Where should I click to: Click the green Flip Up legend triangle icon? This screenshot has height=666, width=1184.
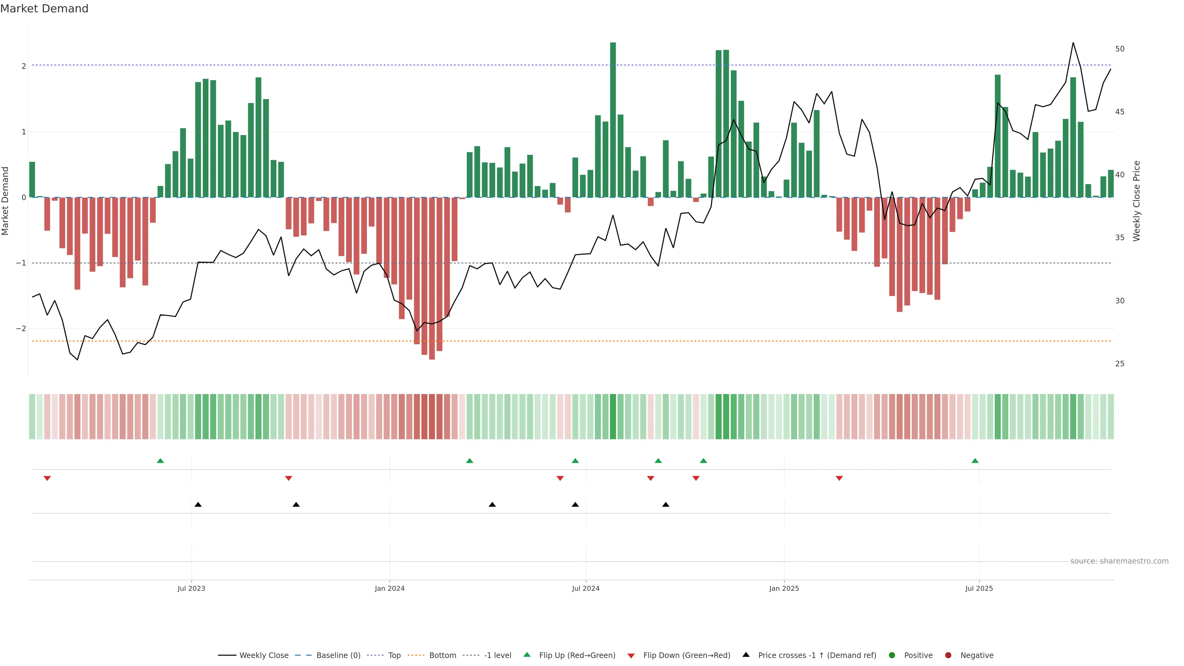527,655
